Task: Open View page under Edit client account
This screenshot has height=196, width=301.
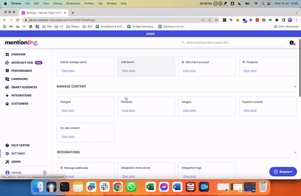Action: (189, 70)
